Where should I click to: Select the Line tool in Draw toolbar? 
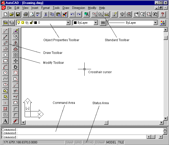(x=5, y=31)
